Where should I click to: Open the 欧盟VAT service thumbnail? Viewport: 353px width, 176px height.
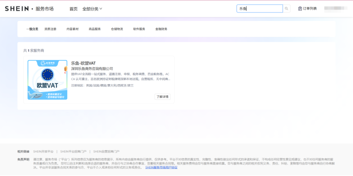coord(47,80)
